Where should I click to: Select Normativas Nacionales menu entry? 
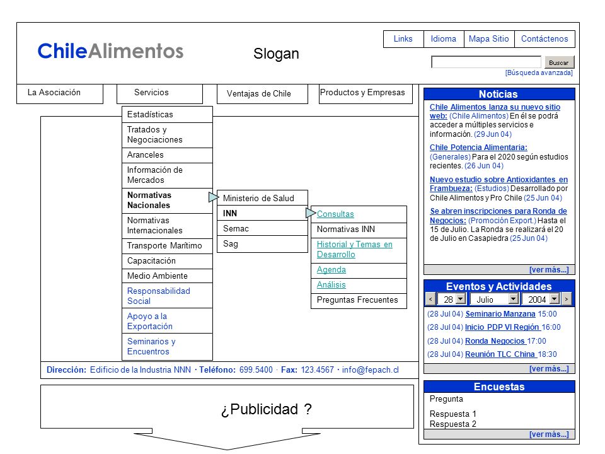coord(167,201)
